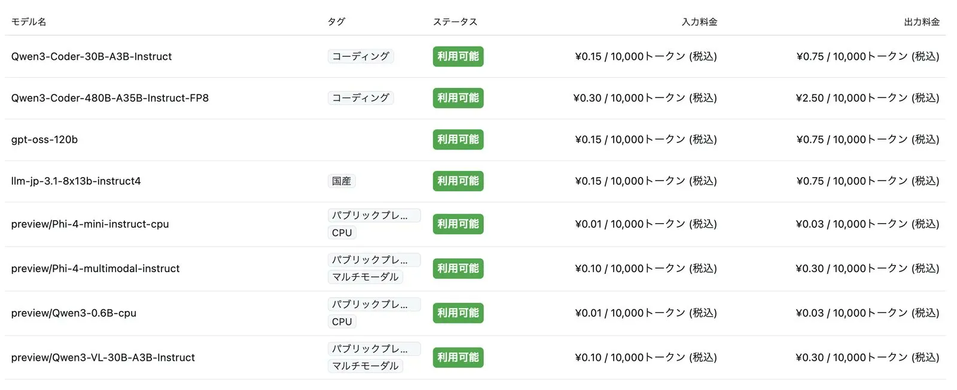Click the モデル名 column header
The image size is (957, 390).
[x=29, y=22]
